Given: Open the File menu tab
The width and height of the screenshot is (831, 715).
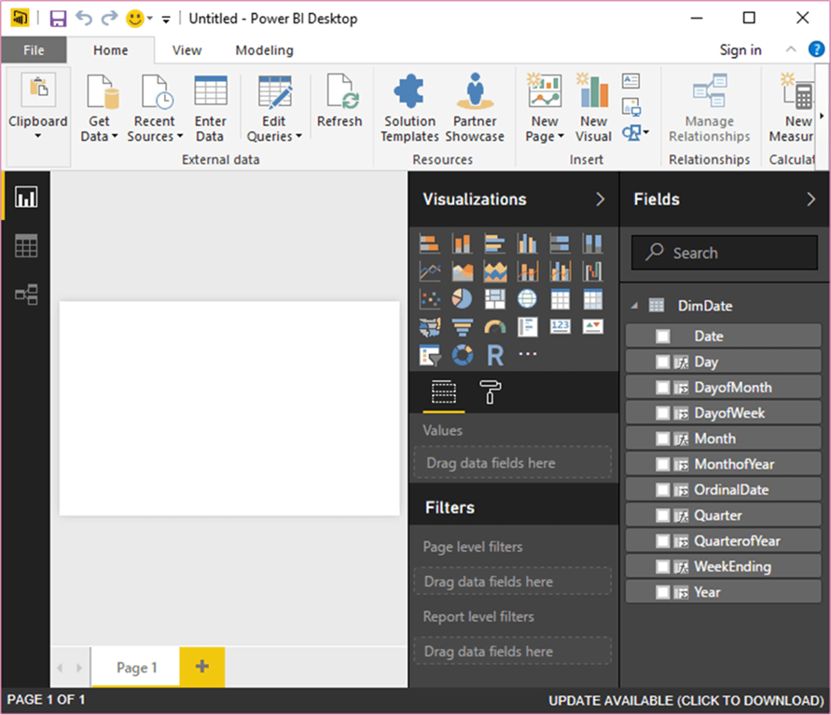Looking at the screenshot, I should (34, 50).
